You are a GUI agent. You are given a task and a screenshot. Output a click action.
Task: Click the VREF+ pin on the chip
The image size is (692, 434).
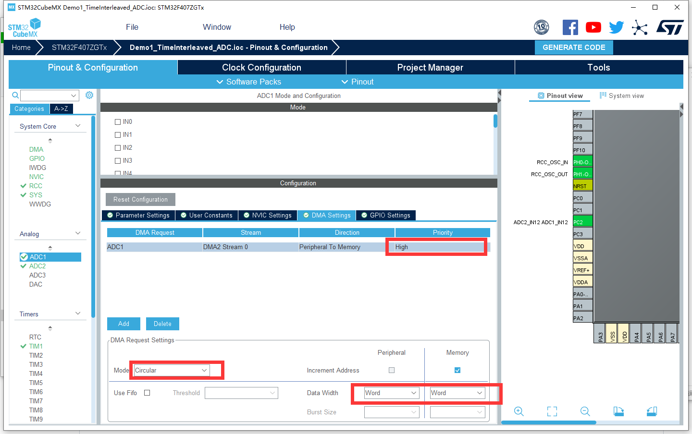point(582,270)
